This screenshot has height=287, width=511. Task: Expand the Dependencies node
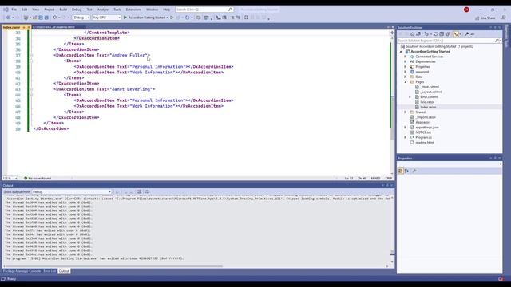(x=406, y=62)
